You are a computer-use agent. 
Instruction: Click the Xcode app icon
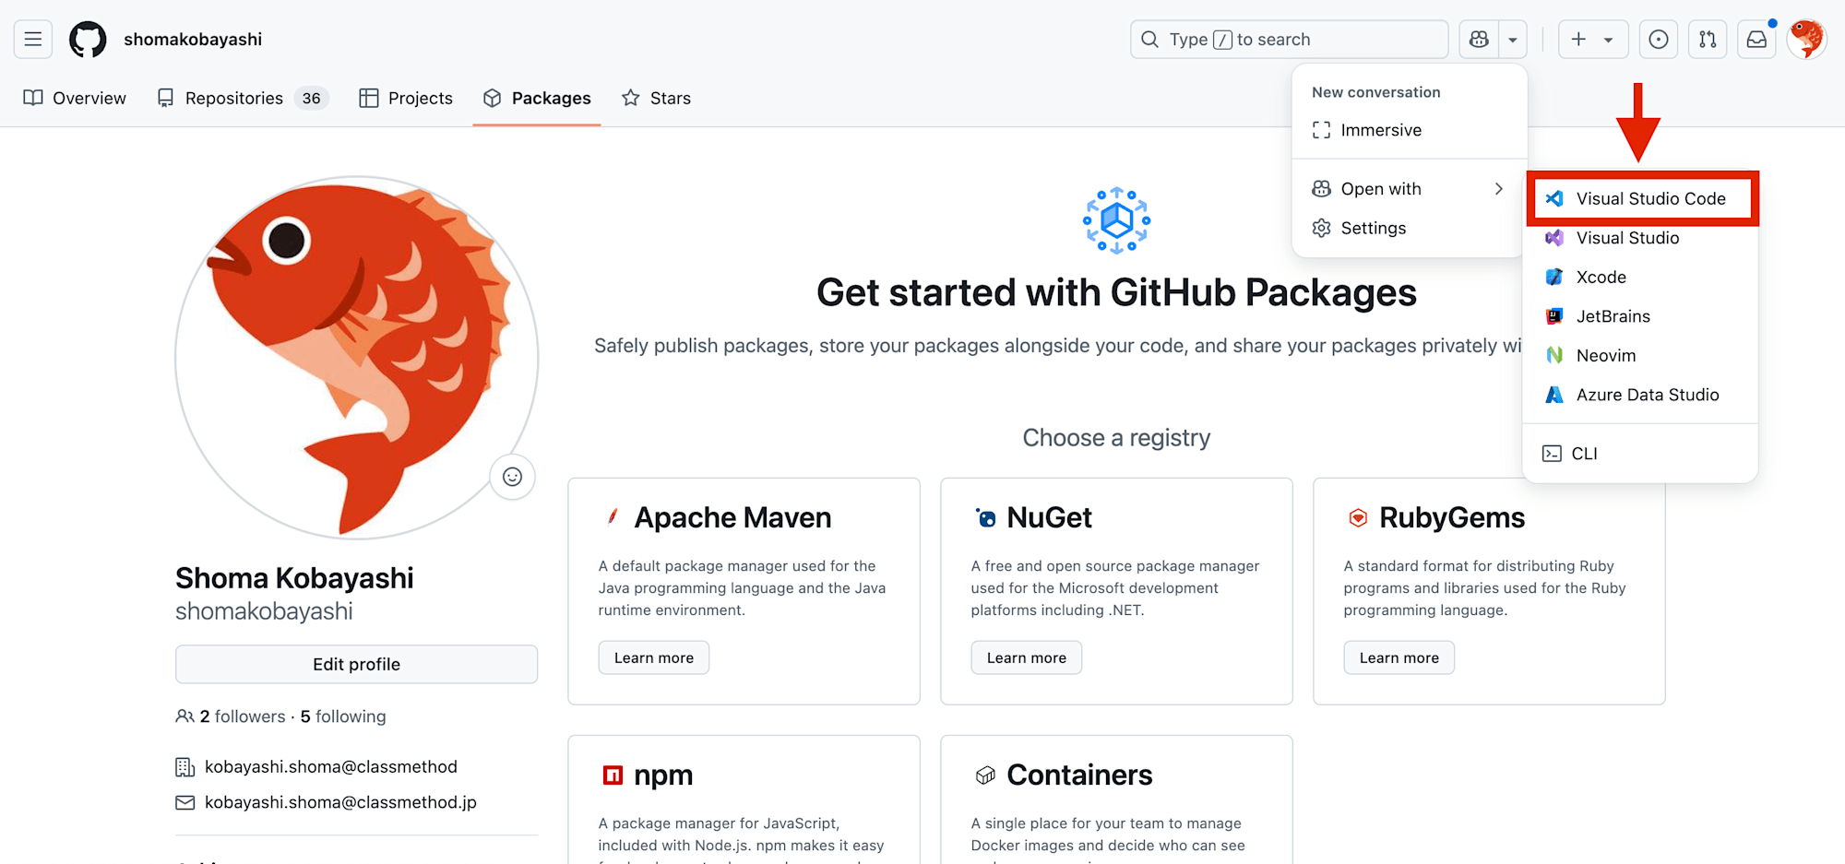coord(1554,277)
